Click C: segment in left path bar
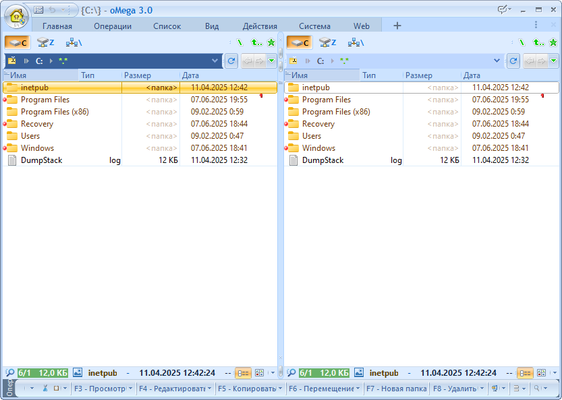 (39, 61)
